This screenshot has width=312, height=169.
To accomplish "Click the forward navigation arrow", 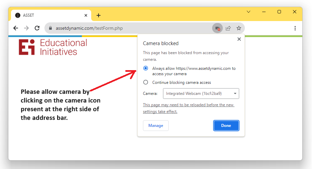I will tap(26, 28).
